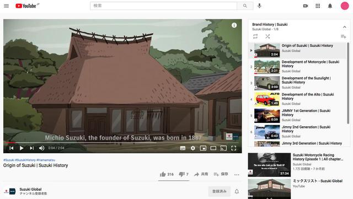Screen dimensions: 353x199
Task: Click the video title Origin of Suzuki
Action: [x=35, y=165]
